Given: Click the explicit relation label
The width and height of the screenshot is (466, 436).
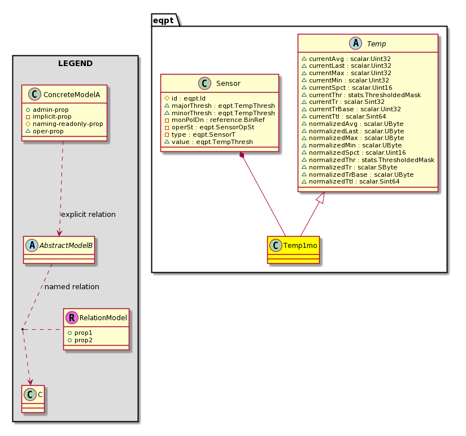Looking at the screenshot, I should [x=88, y=214].
